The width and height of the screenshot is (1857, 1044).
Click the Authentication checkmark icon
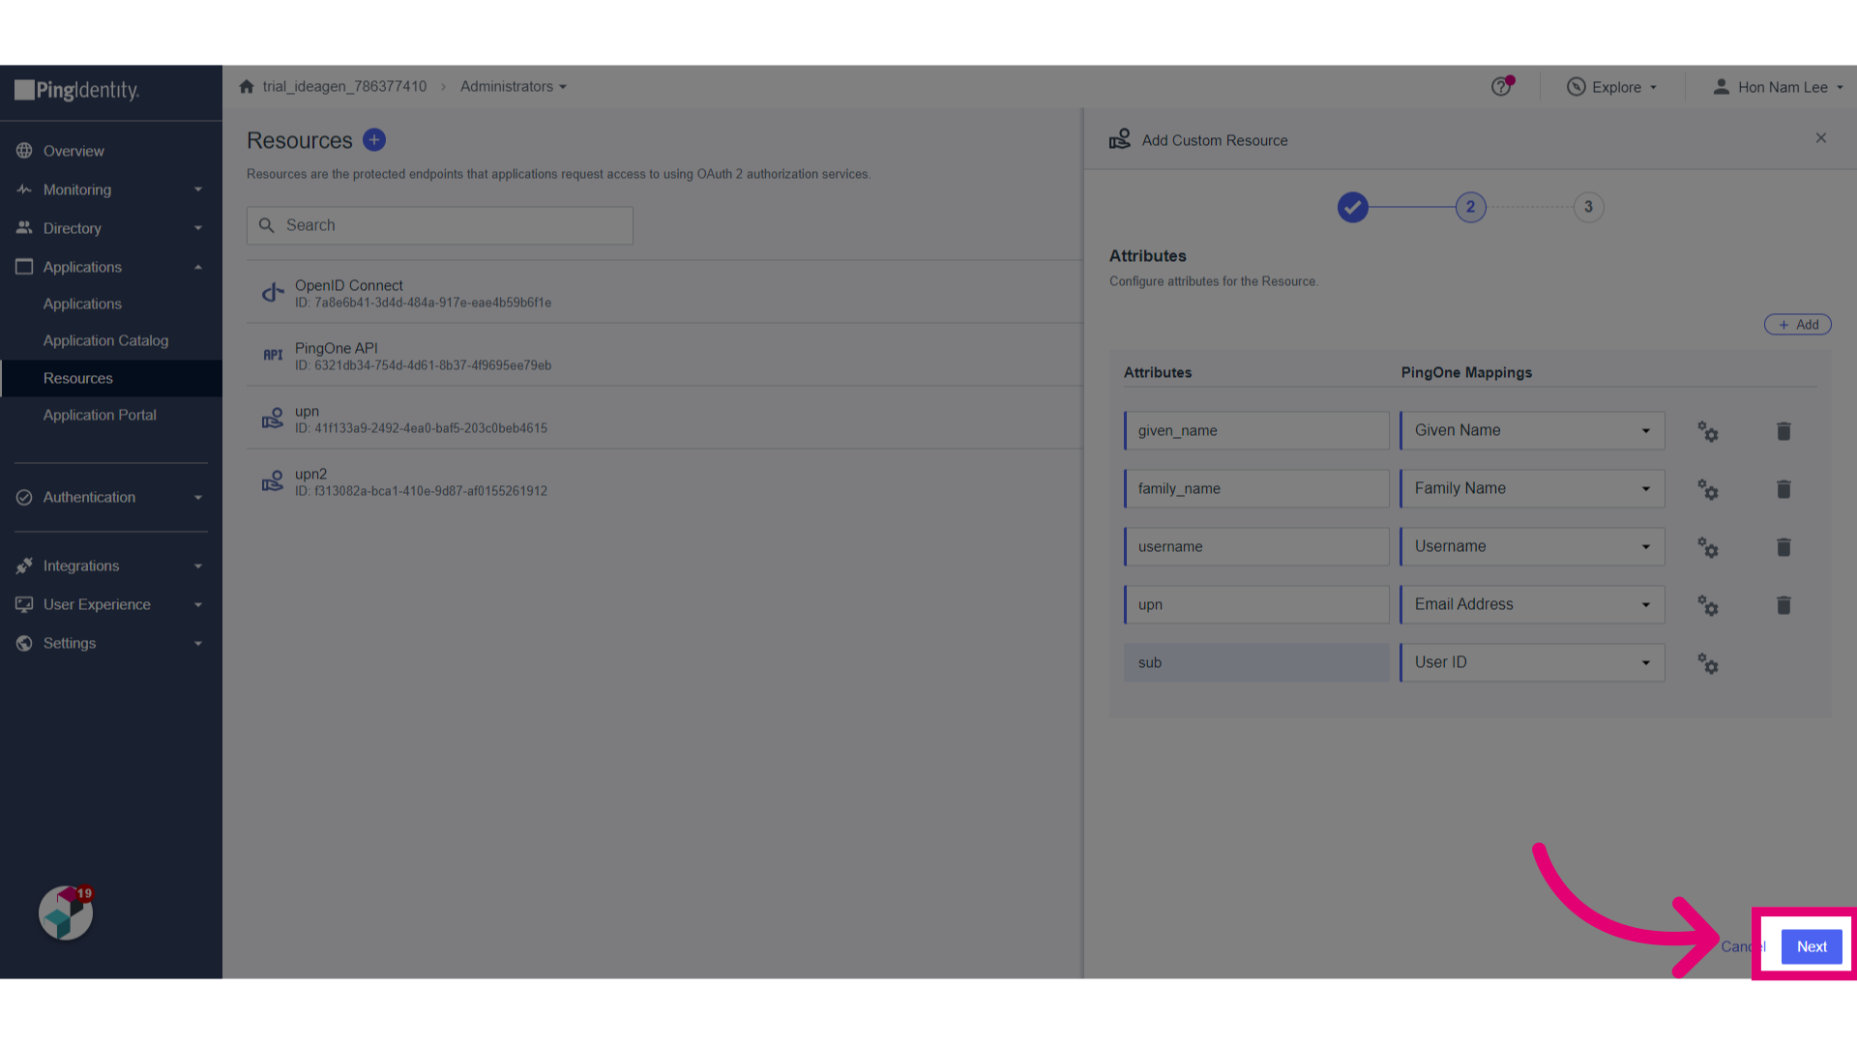(24, 497)
